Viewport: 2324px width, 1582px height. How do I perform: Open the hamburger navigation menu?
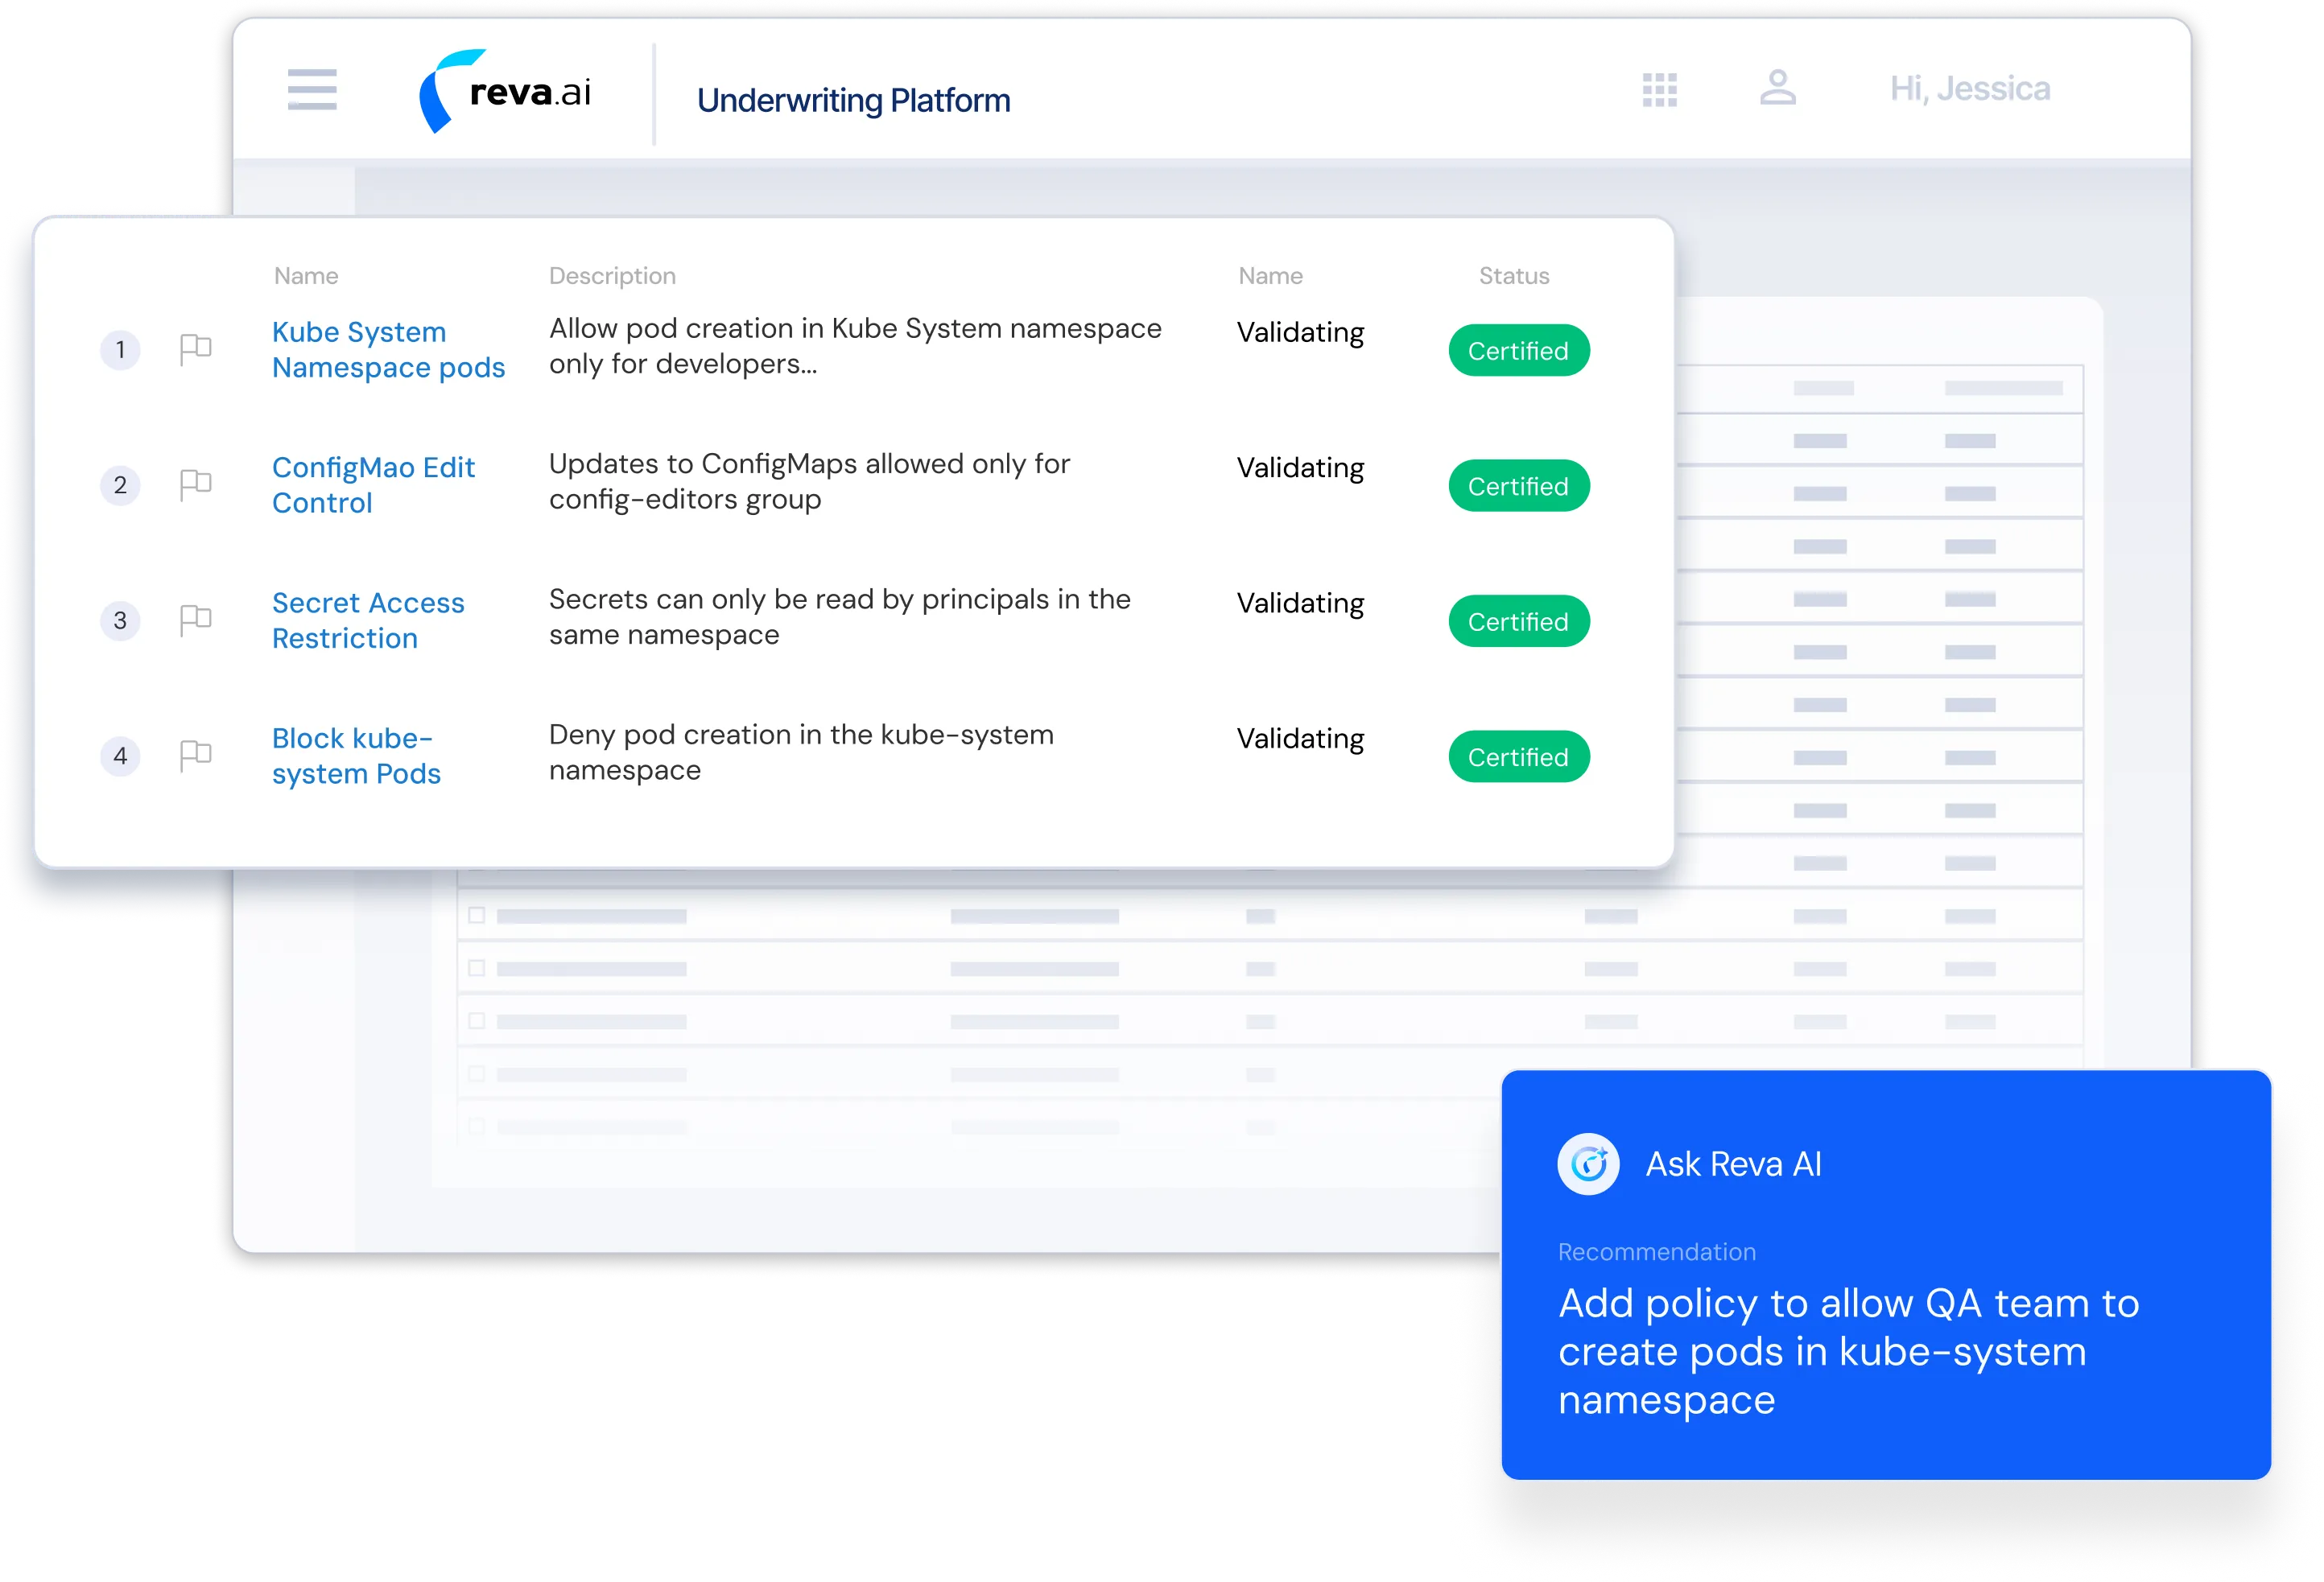[x=312, y=90]
